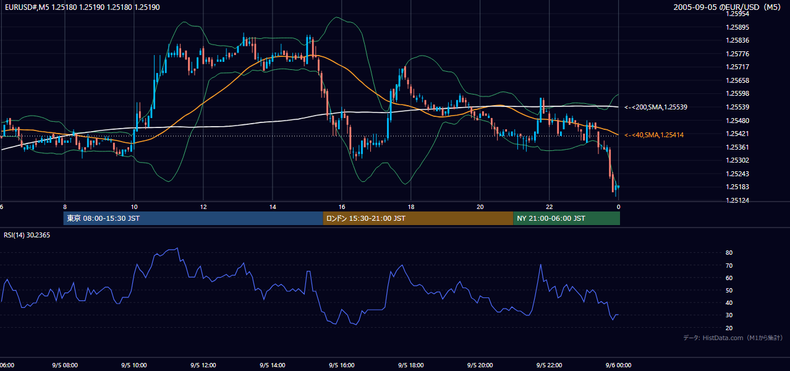
Task: Click price axis level 1.25954
Action: [737, 14]
